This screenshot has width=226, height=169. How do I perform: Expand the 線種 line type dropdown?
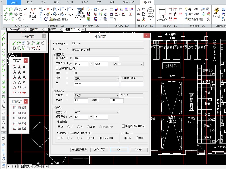[x=97, y=79]
